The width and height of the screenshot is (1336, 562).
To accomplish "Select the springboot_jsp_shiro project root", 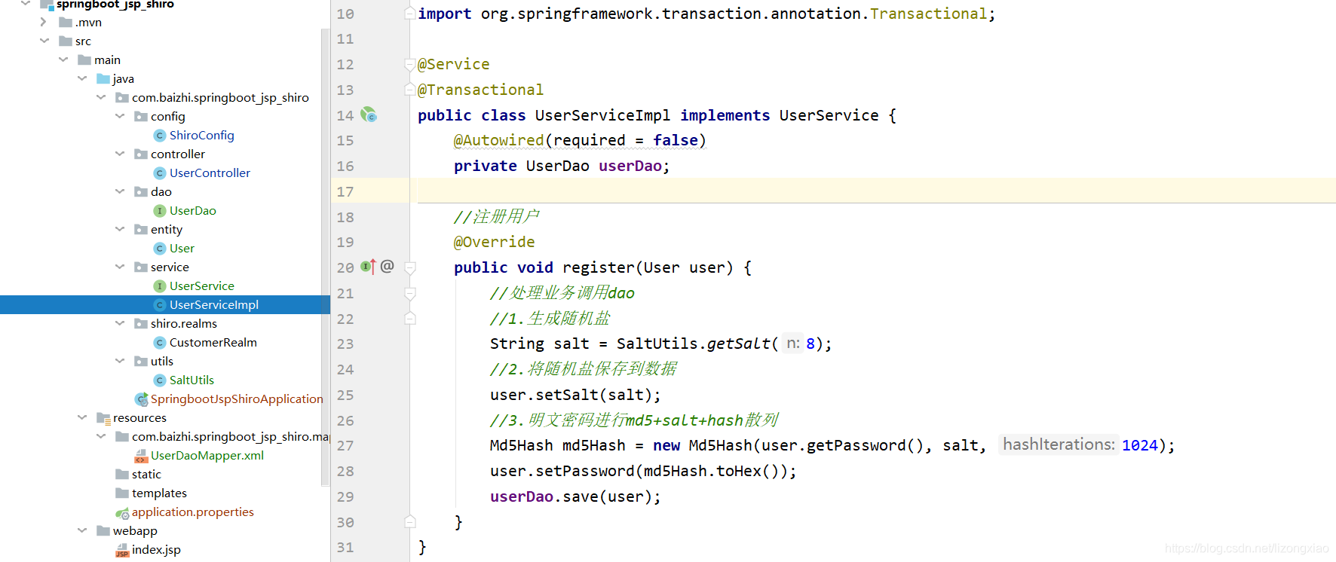I will (115, 5).
